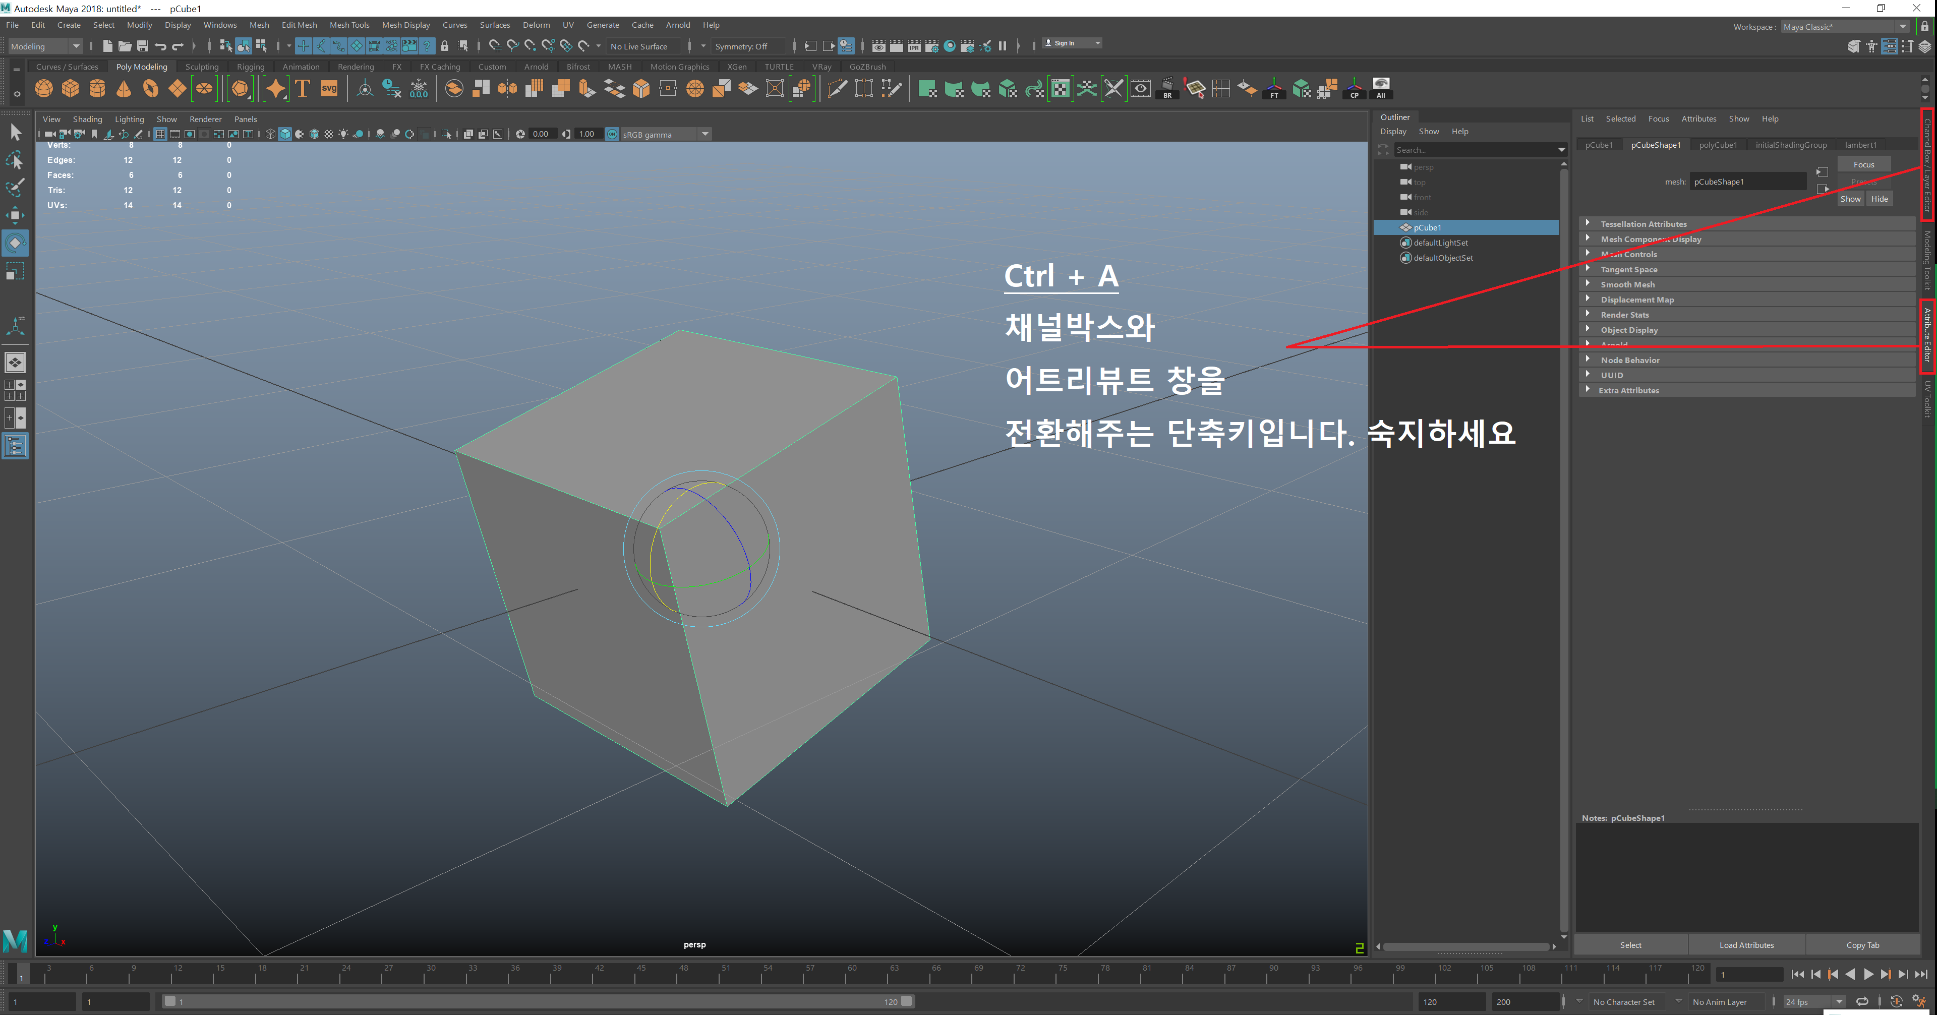Switch to the Rigging shelf tab

tap(251, 66)
